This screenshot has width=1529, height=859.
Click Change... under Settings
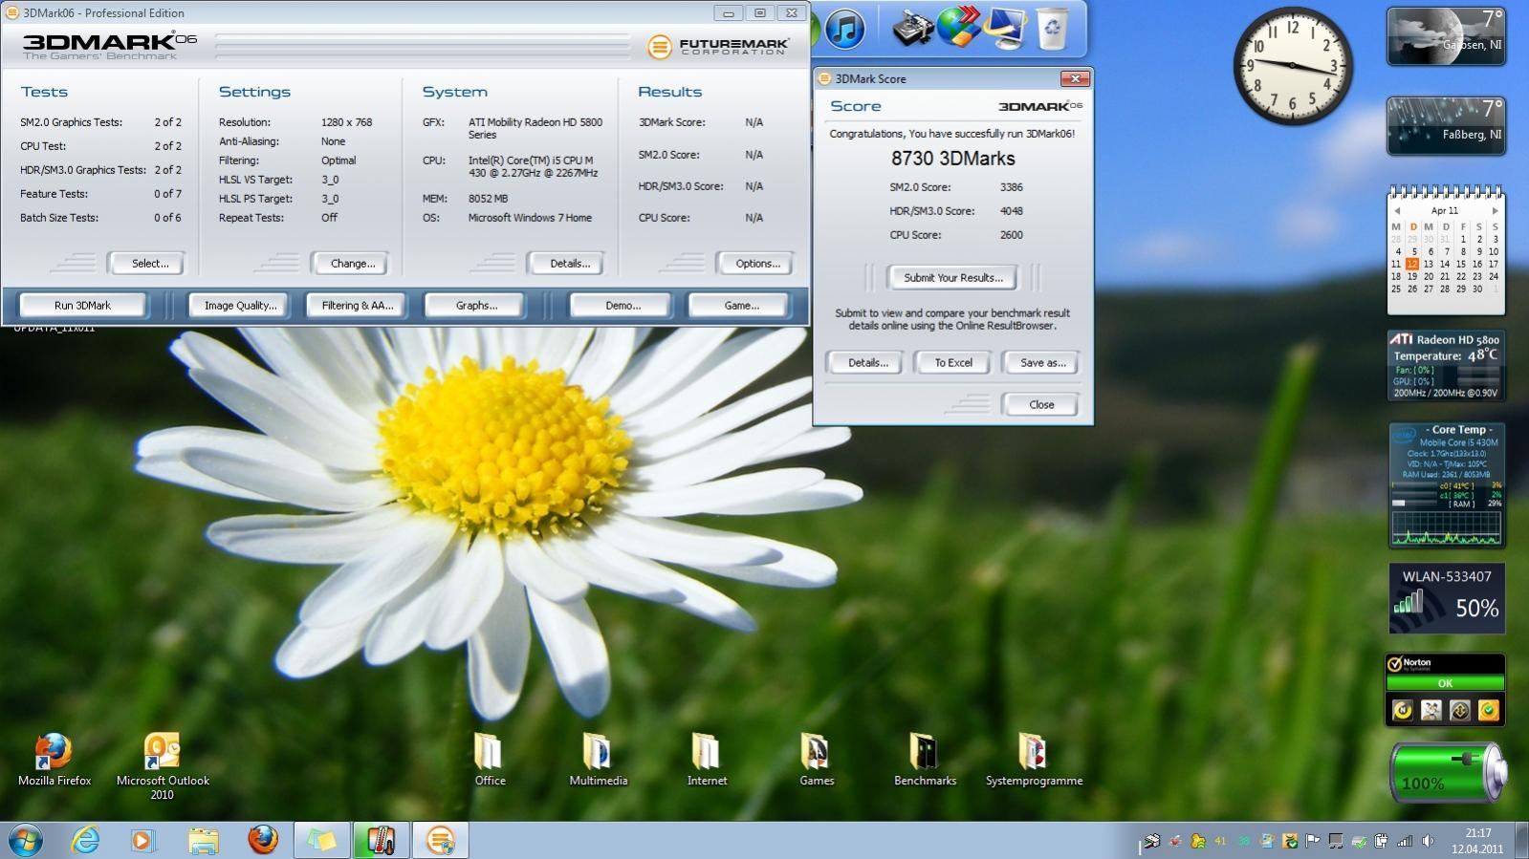(x=352, y=264)
